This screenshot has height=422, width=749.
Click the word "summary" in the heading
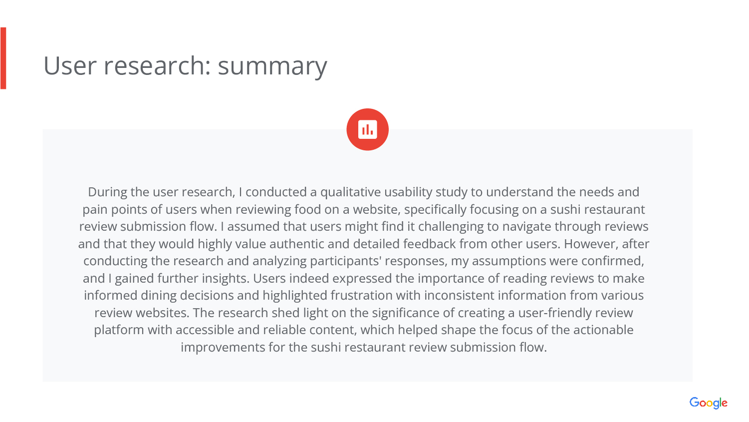[x=272, y=65]
